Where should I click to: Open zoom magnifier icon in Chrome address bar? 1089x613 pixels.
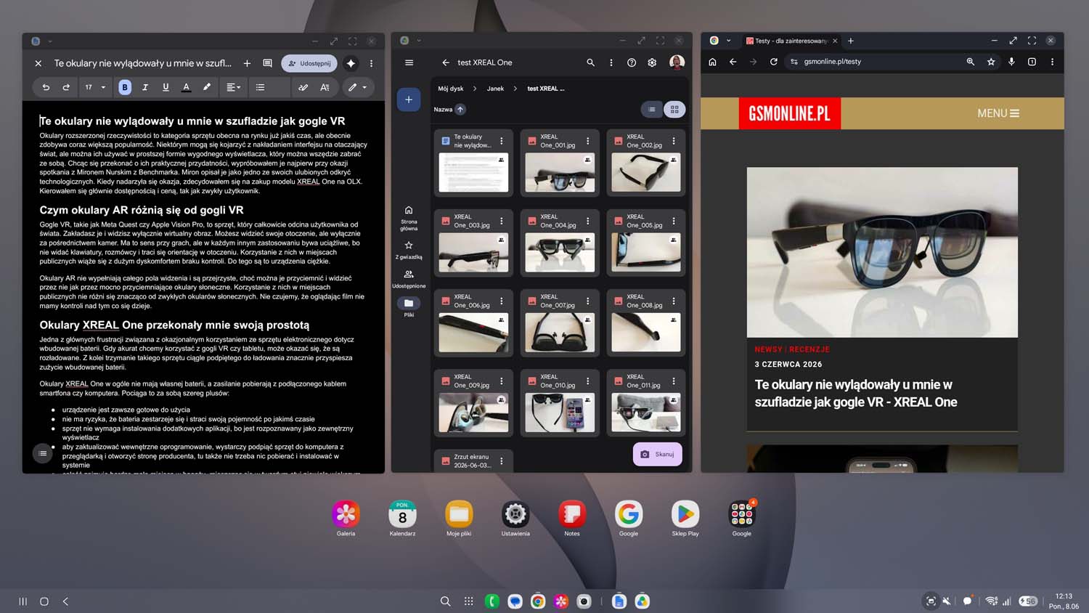pyautogui.click(x=970, y=62)
